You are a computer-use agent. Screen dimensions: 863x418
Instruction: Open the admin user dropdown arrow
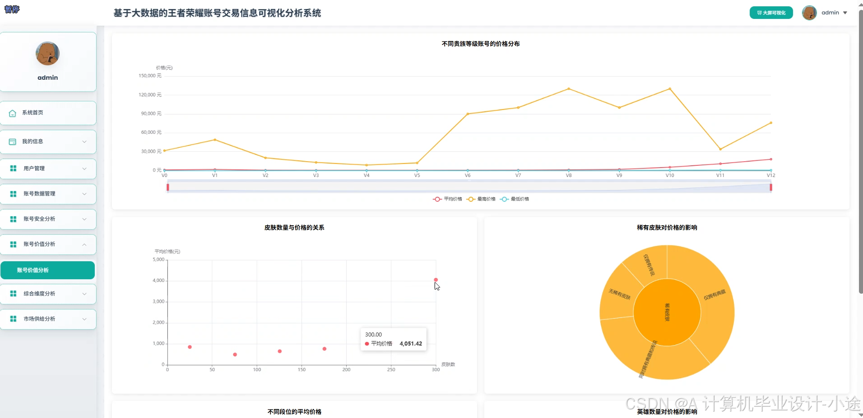coord(845,13)
